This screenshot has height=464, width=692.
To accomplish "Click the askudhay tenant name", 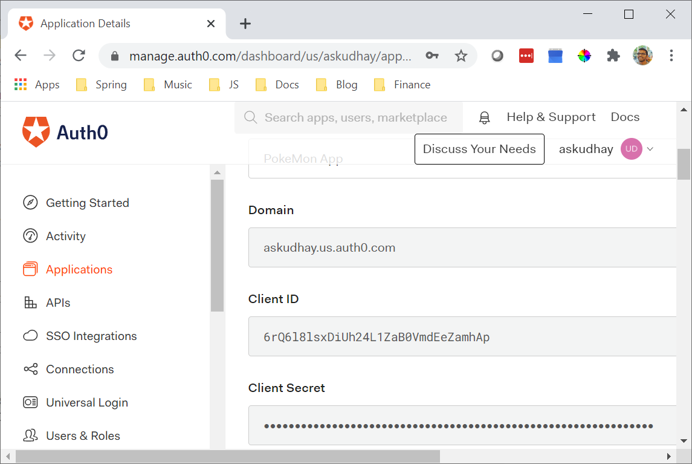I will [586, 149].
